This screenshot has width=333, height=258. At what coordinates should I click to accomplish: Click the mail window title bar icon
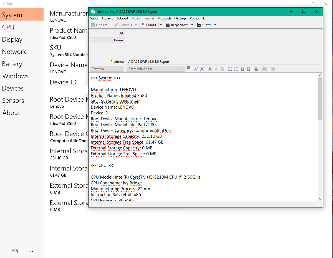93,11
